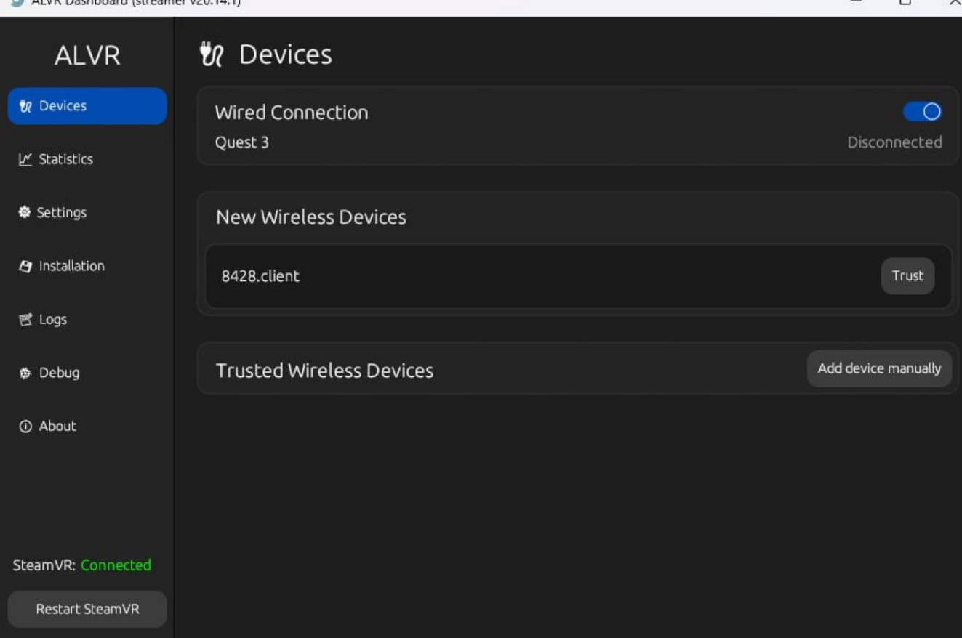
Task: Click the ALVR app icon in title bar
Action: pyautogui.click(x=16, y=2)
